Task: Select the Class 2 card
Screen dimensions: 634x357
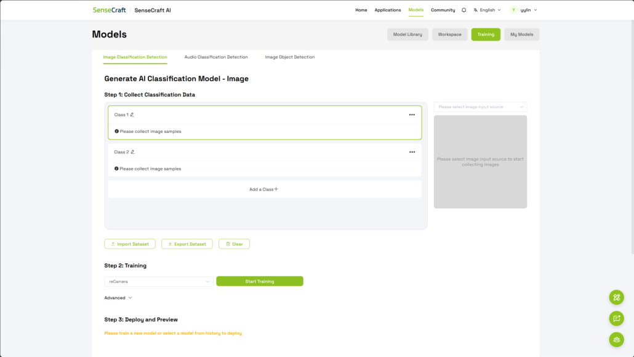Action: pos(265,160)
